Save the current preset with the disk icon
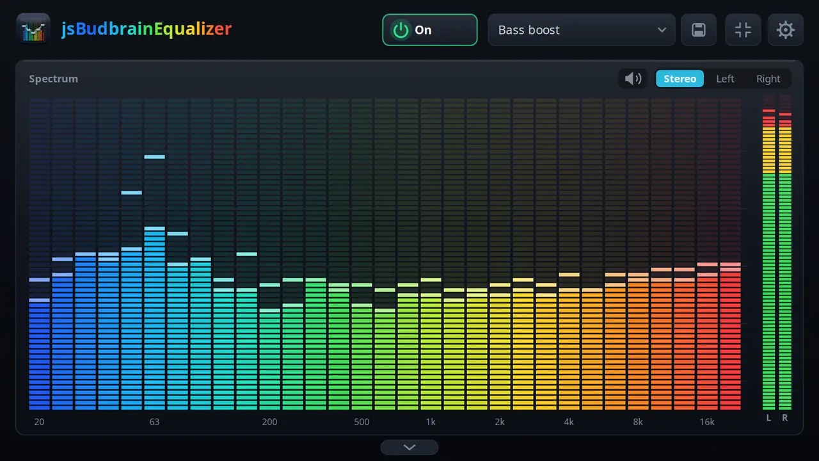The image size is (819, 461). pos(699,29)
